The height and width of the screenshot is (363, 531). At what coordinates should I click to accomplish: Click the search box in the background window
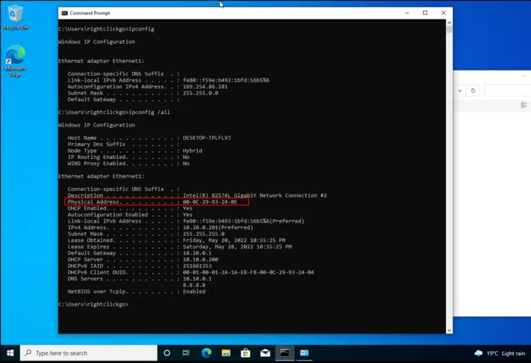tap(507, 91)
